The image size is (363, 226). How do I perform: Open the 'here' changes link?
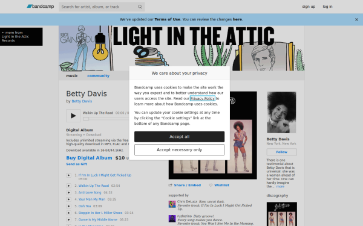[x=237, y=19]
